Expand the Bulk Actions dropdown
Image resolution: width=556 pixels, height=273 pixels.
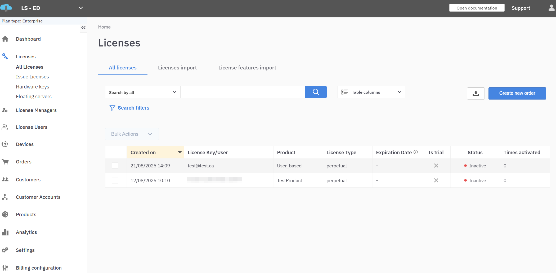pos(132,134)
